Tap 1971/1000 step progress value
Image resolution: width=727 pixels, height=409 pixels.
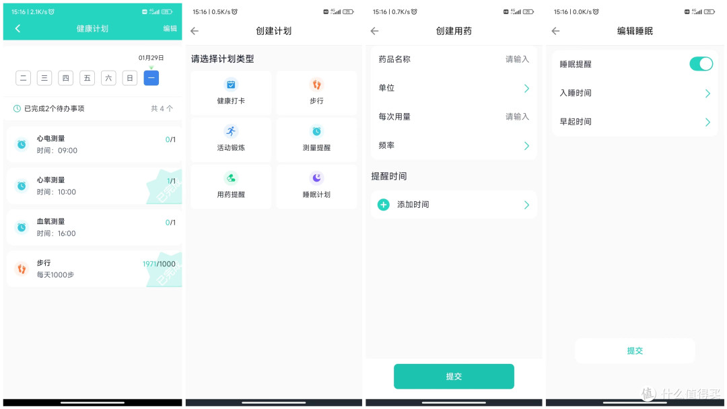click(159, 264)
